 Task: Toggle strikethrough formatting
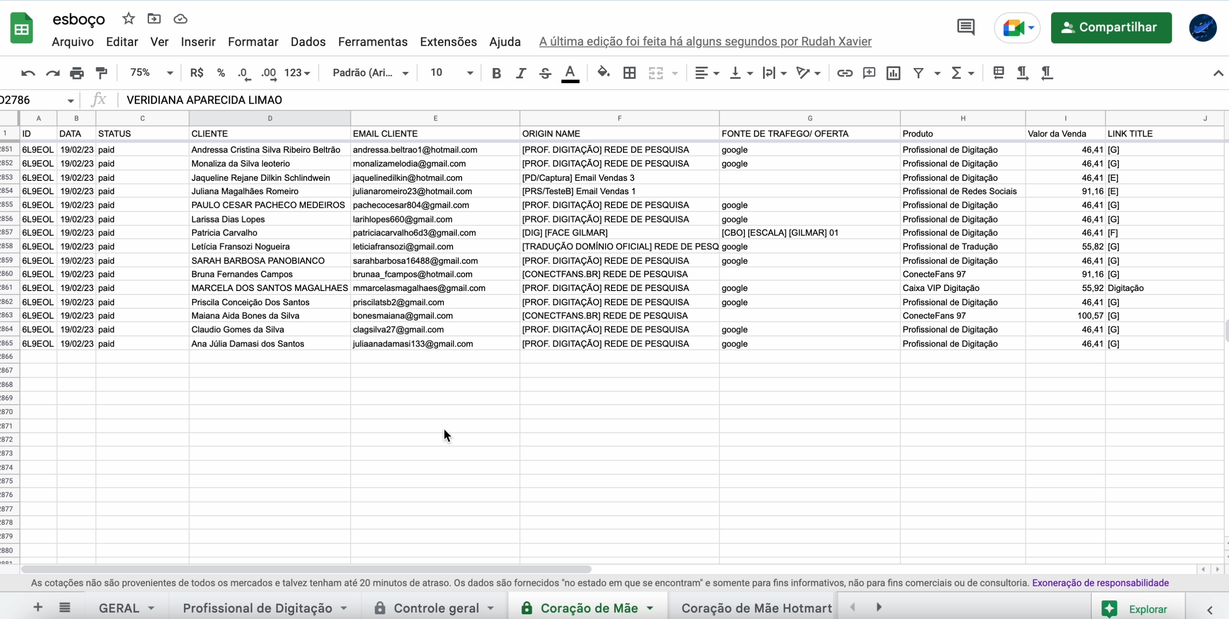tap(545, 73)
